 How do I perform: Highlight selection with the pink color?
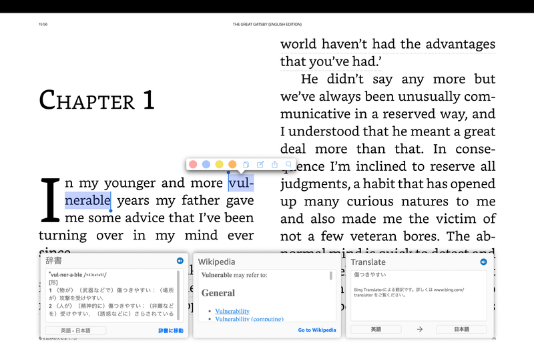click(193, 164)
